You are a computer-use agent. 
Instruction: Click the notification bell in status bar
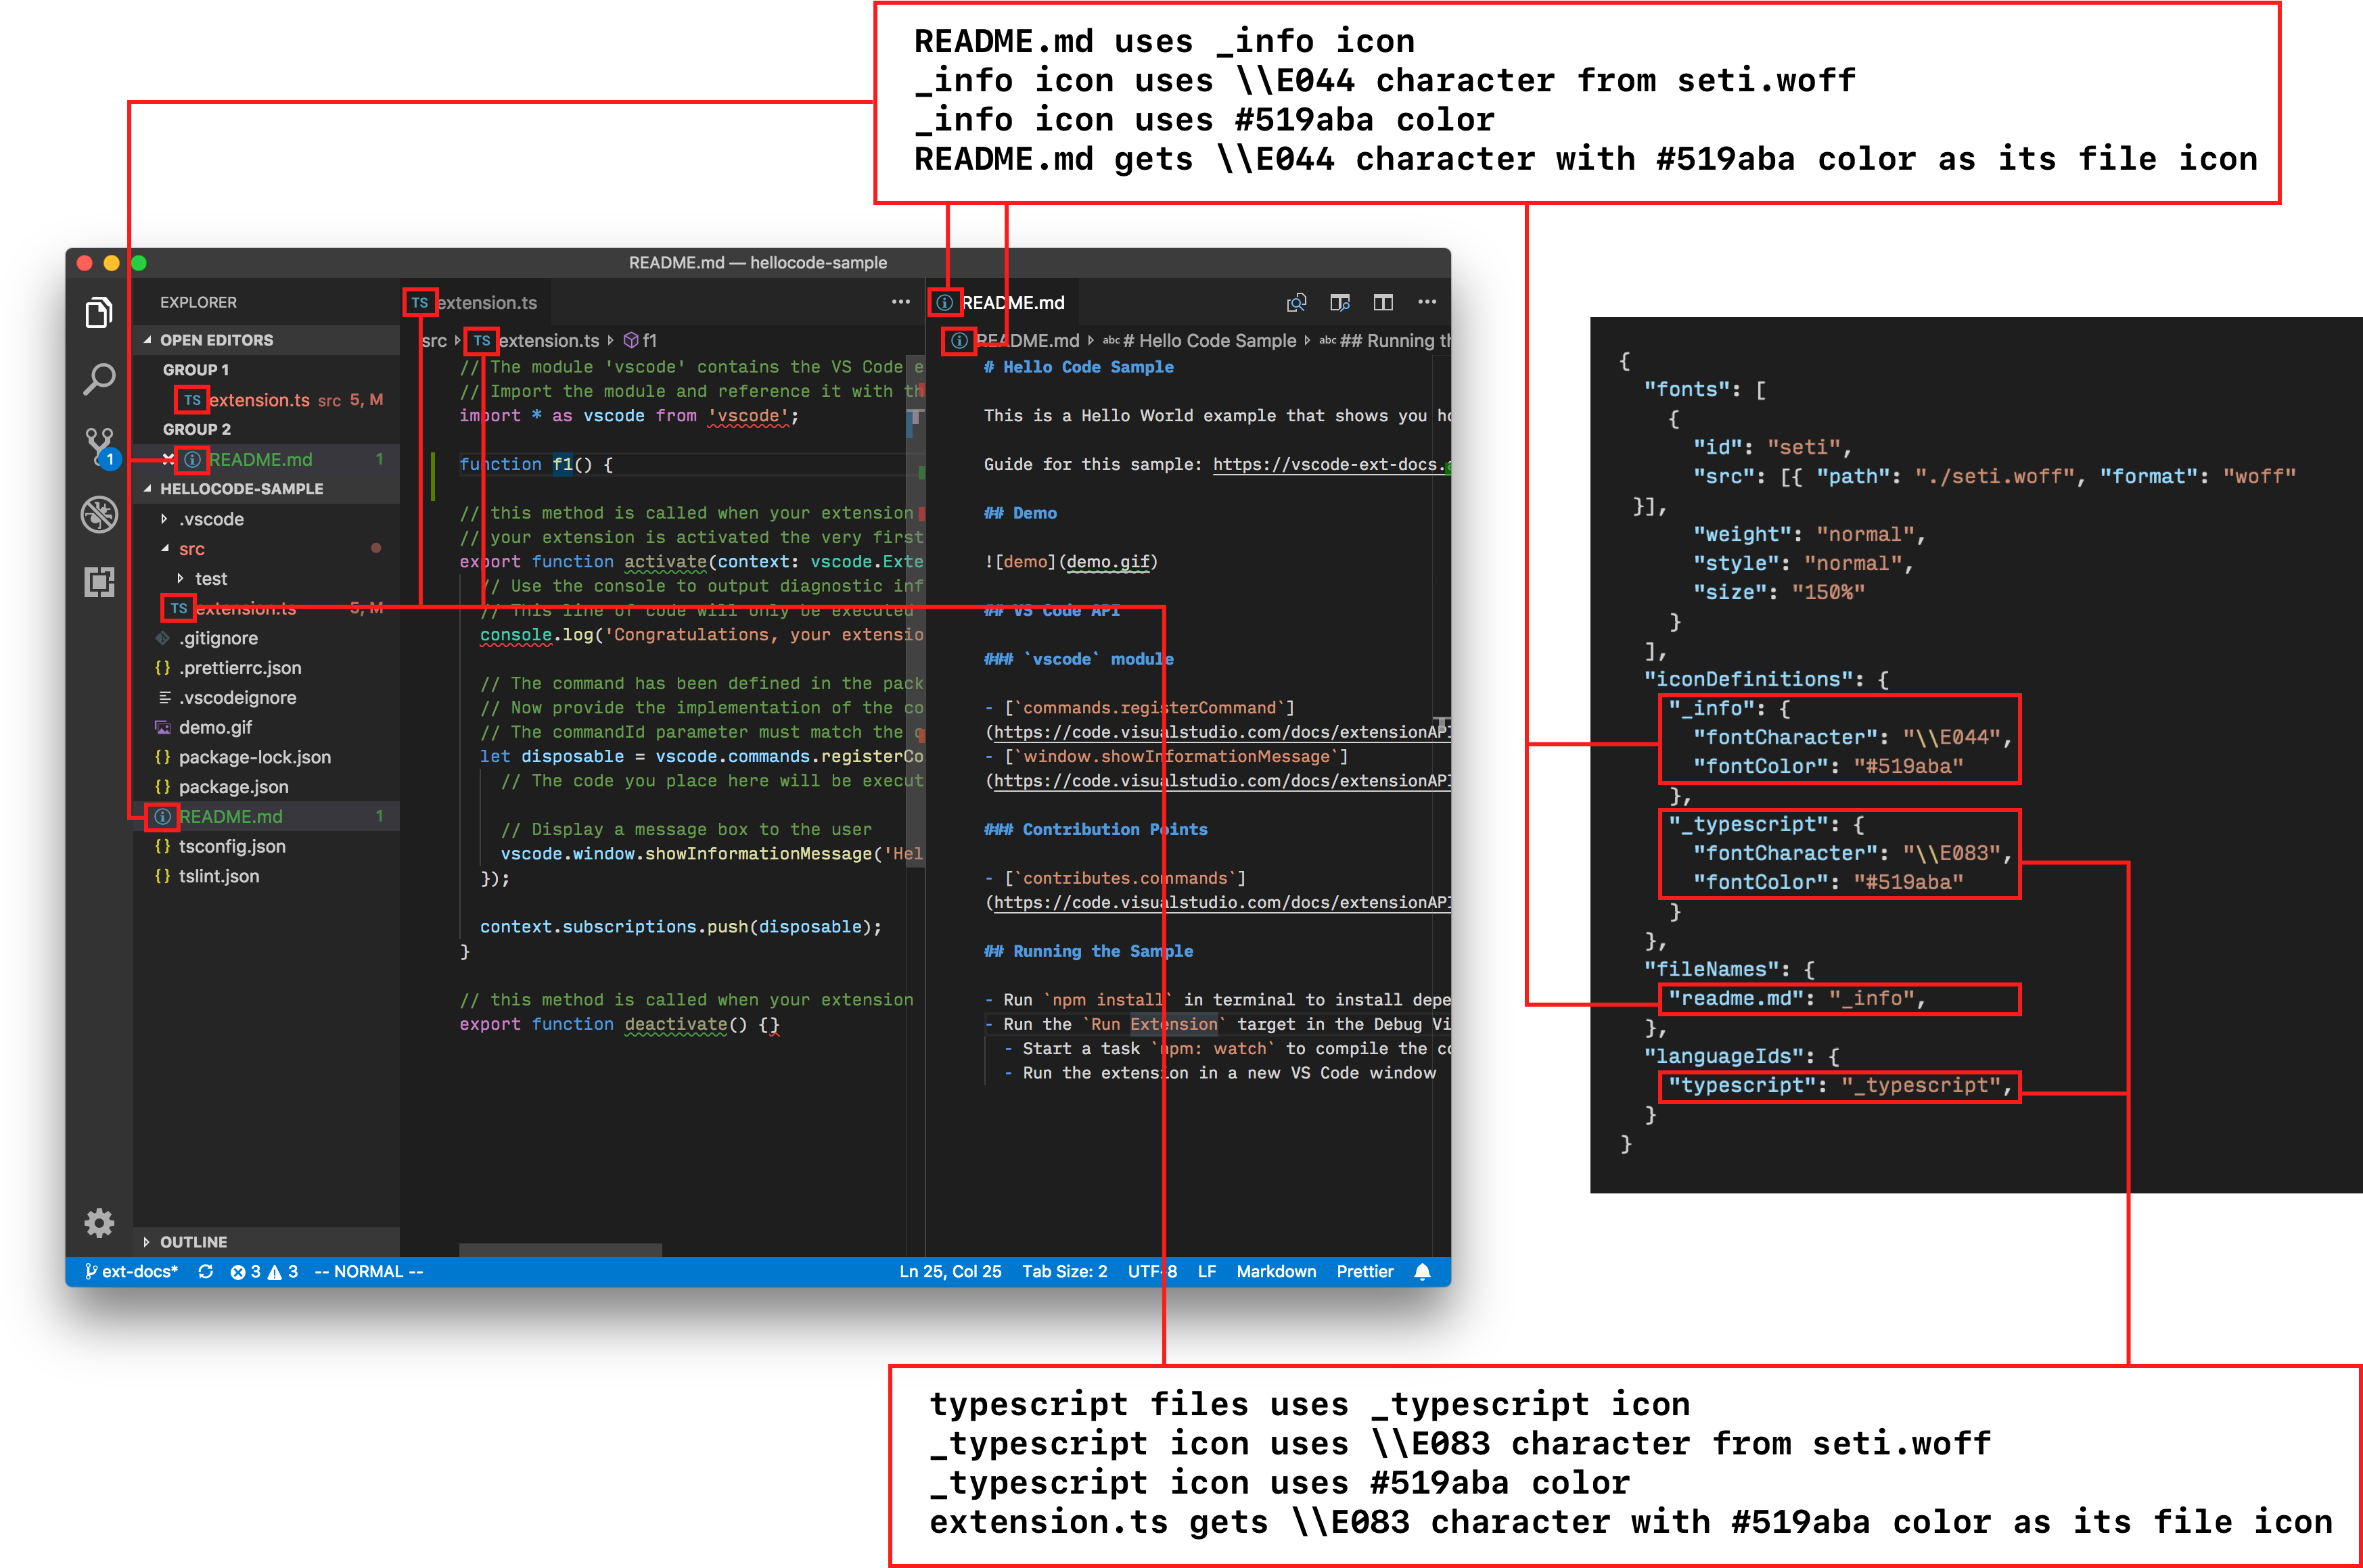[x=1423, y=1271]
